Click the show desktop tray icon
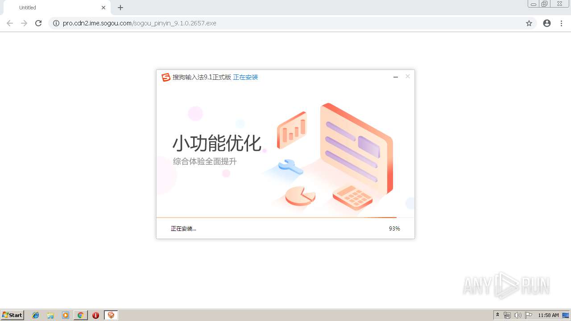Viewport: 571px width, 321px height. 566,315
